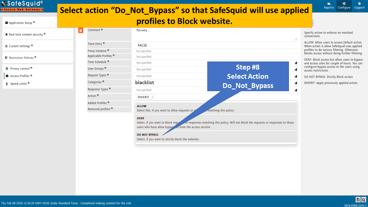The image size is (368, 207).
Task: Expand Real time content security section
Action: tap(38, 34)
